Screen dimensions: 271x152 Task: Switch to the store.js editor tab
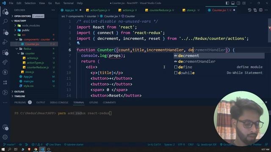pyautogui.click(x=191, y=10)
